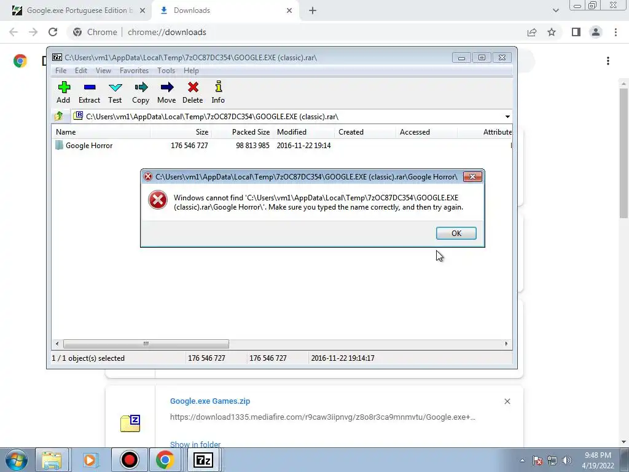
Task: Reload the Chrome page
Action: (53, 32)
